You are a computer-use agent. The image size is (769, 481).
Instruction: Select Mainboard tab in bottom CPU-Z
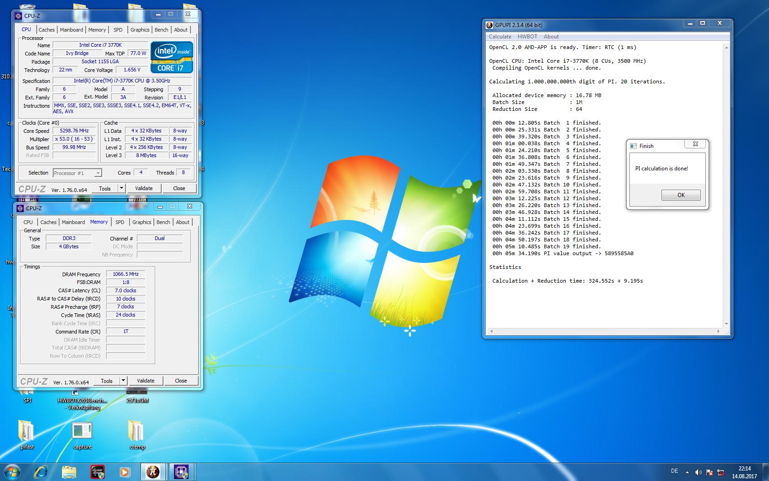73,222
